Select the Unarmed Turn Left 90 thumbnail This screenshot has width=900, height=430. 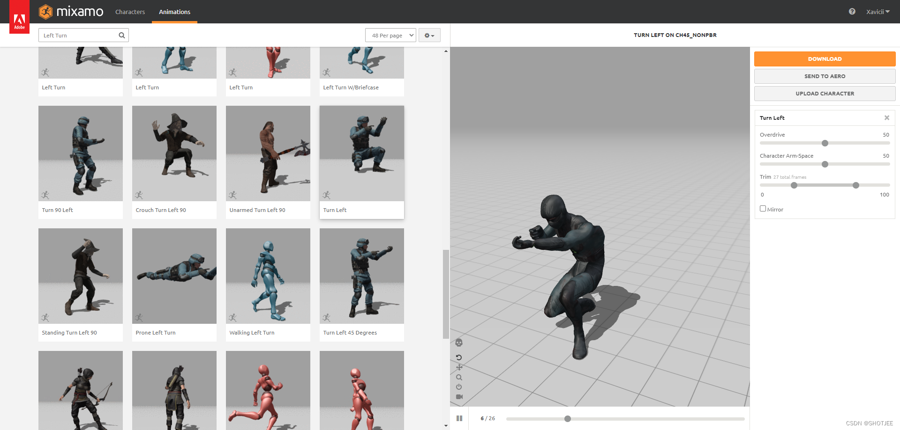268,153
